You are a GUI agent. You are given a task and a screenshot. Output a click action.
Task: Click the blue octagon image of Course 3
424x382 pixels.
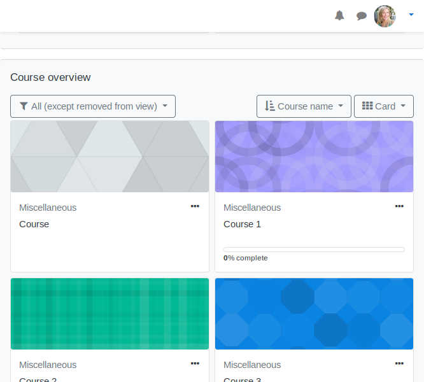pos(314,314)
